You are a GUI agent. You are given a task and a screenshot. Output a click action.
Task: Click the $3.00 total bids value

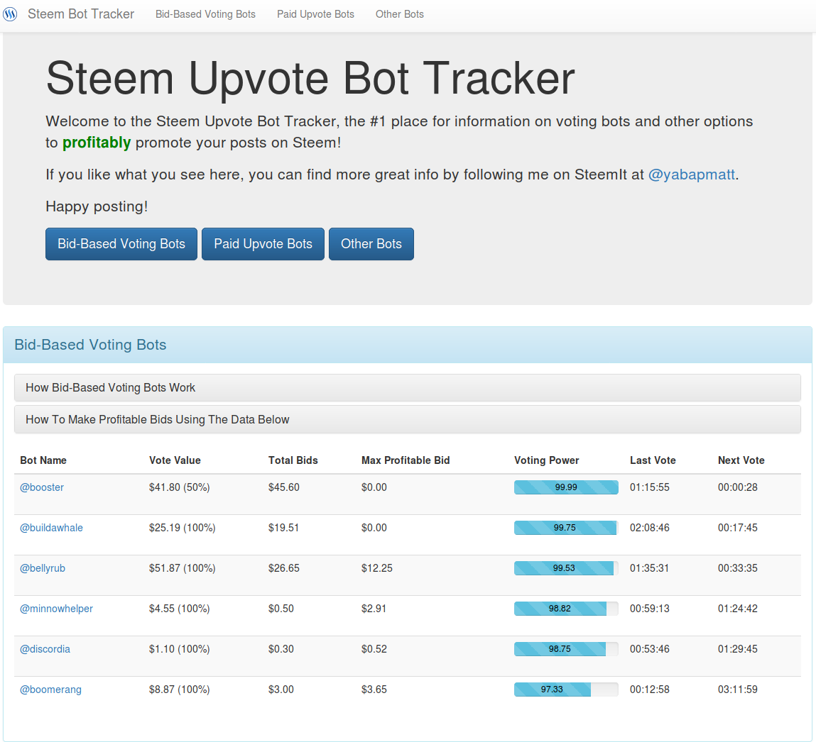pos(281,690)
